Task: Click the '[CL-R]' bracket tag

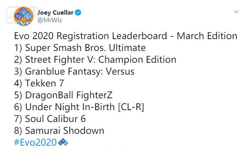Action: 131,107
